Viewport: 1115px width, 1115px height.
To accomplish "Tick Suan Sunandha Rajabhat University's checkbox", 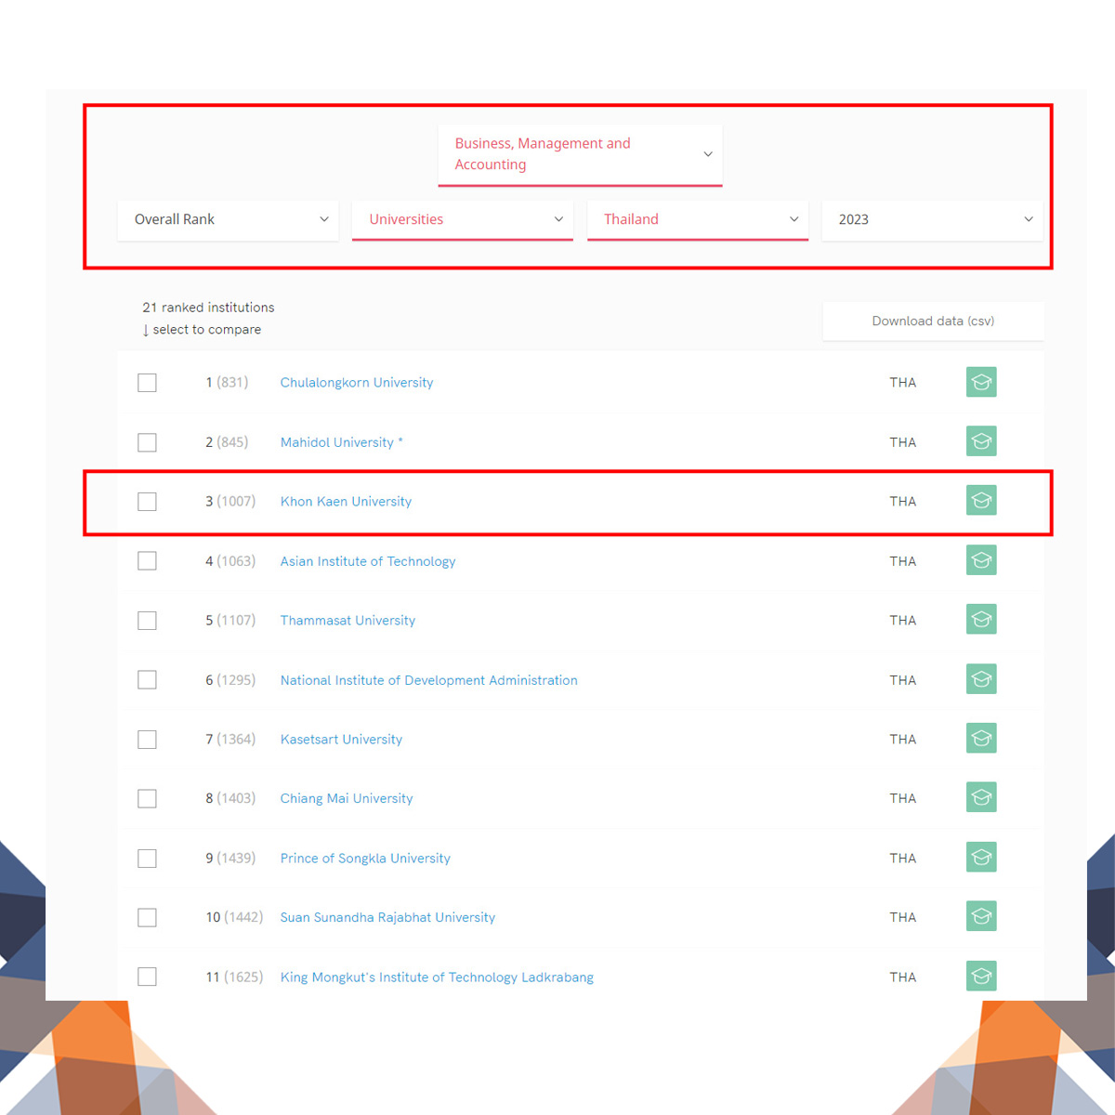I will tap(147, 917).
